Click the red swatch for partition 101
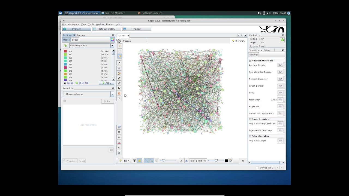The height and width of the screenshot is (196, 349). pyautogui.click(x=65, y=51)
